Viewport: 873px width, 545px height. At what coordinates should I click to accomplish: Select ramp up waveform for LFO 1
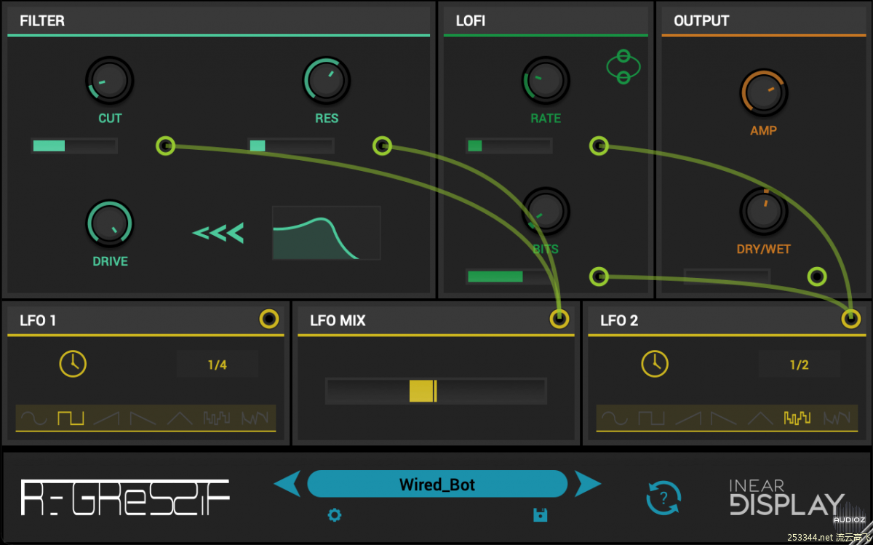coord(106,418)
